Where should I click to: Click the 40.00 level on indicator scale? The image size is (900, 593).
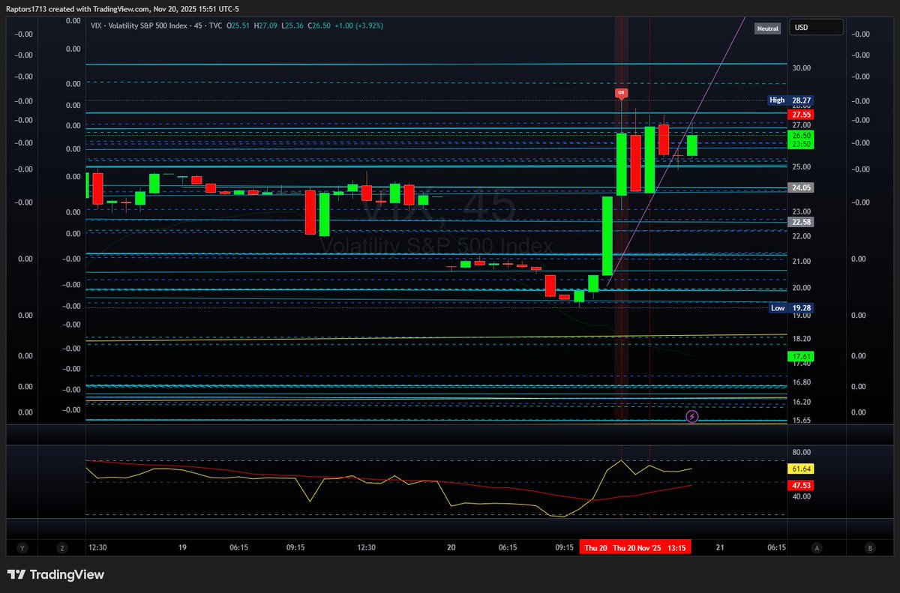[802, 496]
